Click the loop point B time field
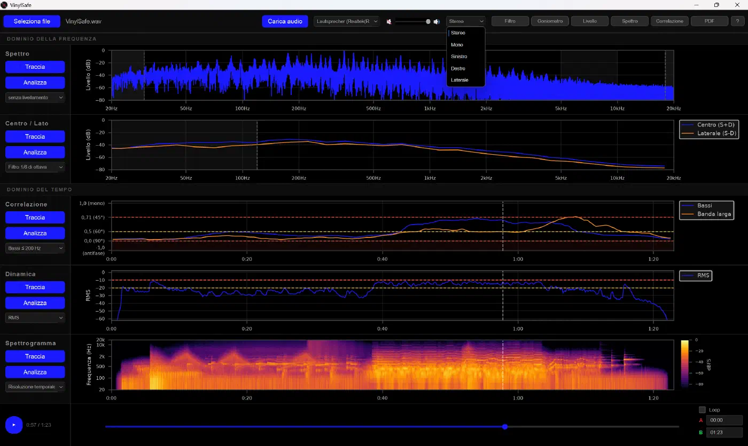This screenshot has height=446, width=748. click(724, 432)
